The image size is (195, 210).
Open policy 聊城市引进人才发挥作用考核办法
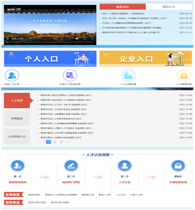coord(61,119)
